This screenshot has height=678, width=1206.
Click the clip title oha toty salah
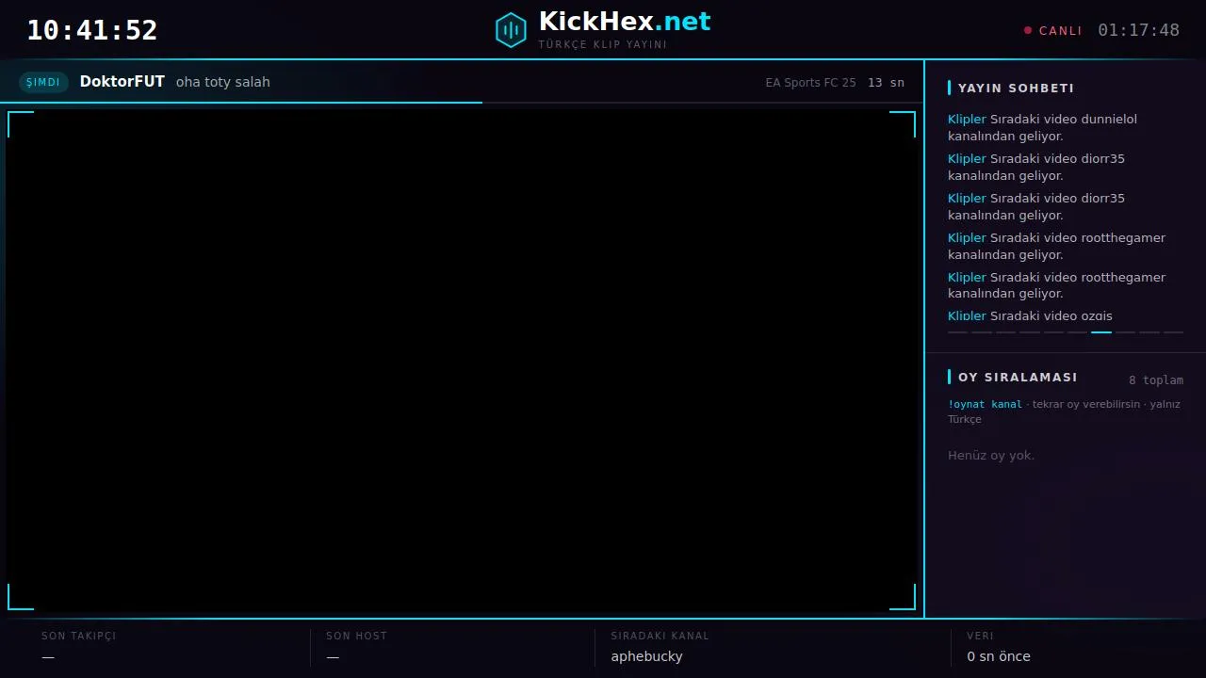[223, 82]
